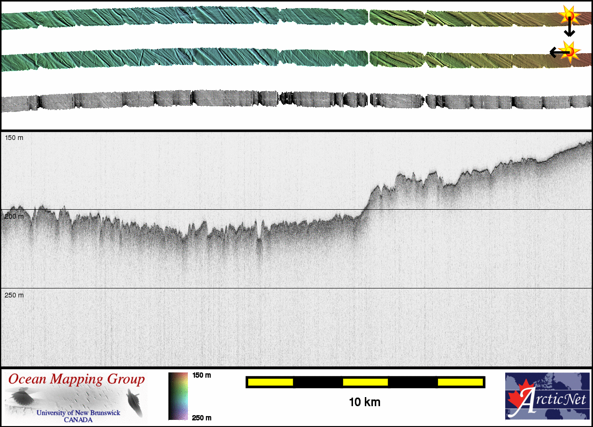Click the rainbow depth color scale bar

(178, 396)
